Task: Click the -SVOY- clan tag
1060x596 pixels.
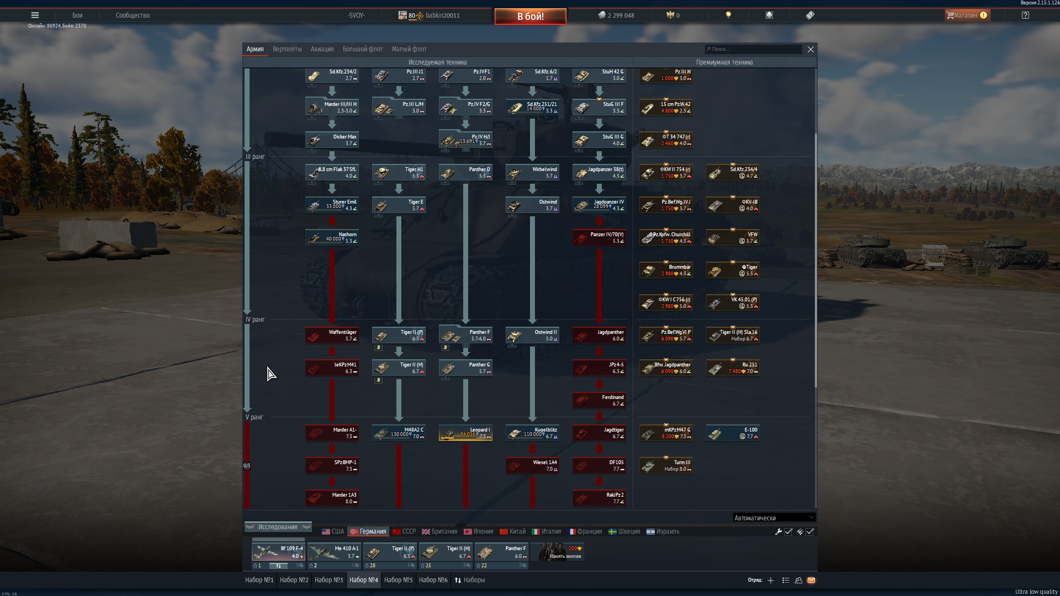Action: [x=356, y=15]
